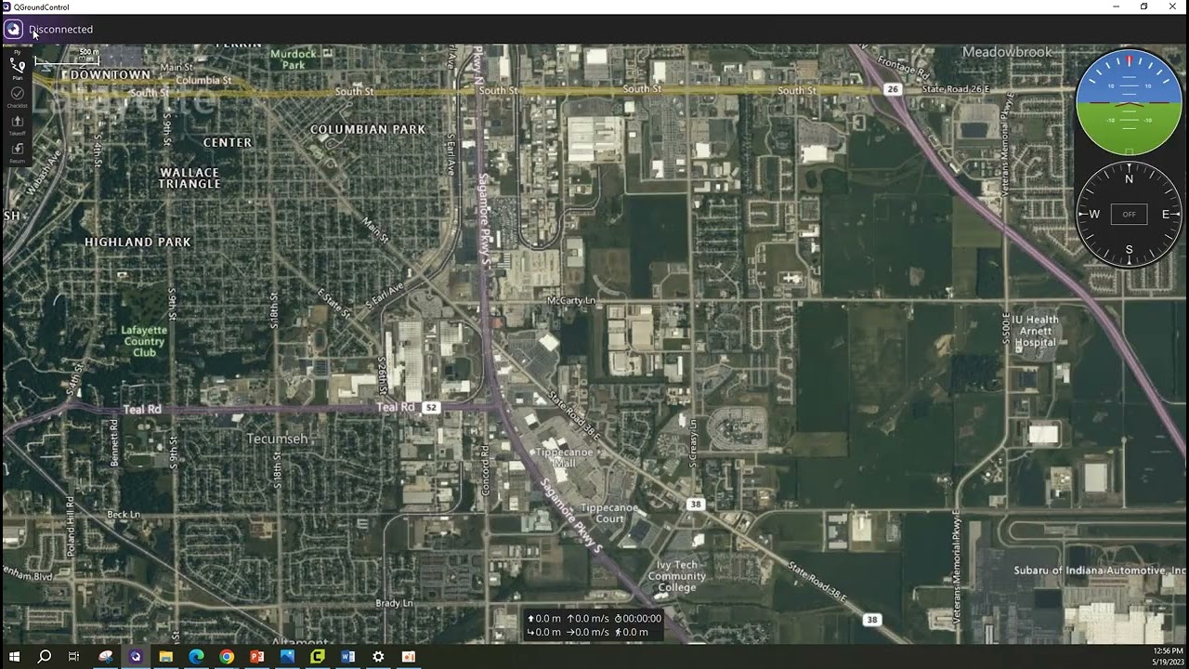Screen dimensions: 1189x669
Task: Click the Subaru of Indiana Automotive label
Action: [1100, 571]
